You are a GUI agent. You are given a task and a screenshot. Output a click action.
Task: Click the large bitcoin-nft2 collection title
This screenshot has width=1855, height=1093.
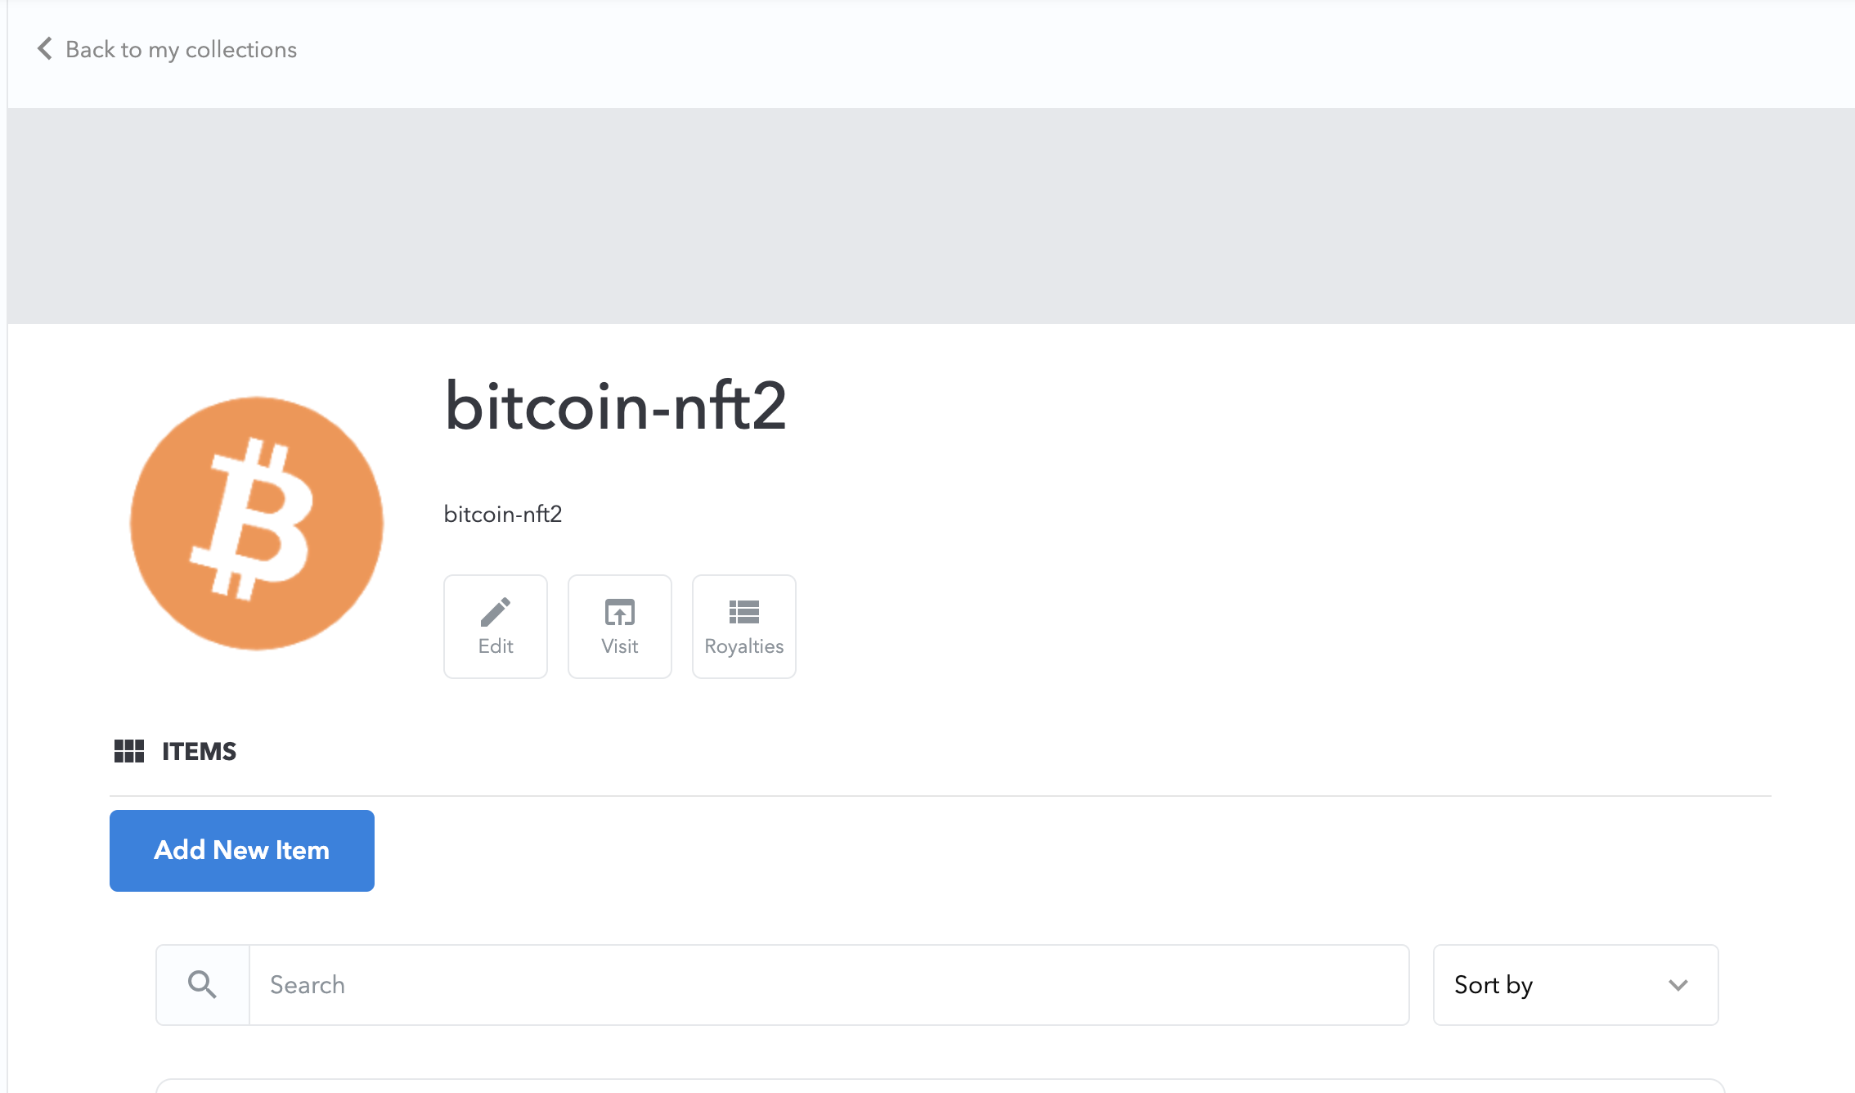pyautogui.click(x=615, y=406)
